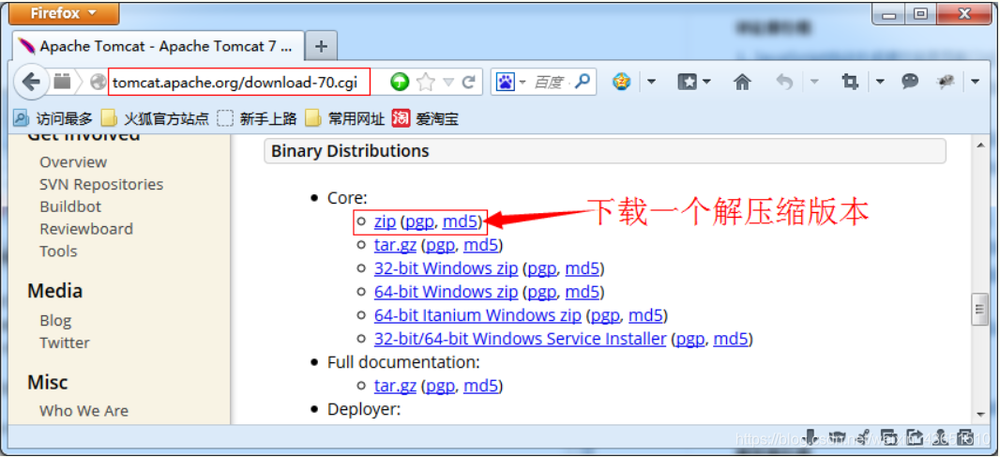1000x457 pixels.
Task: Click the Binary Distributions heading text
Action: pos(350,151)
